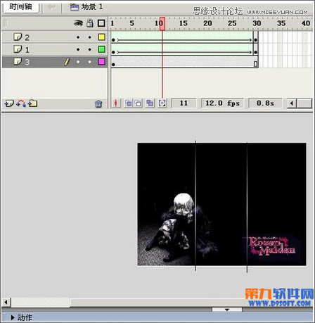Image resolution: width=315 pixels, height=323 pixels.
Task: Expand the 动作 actions panel
Action: click(x=13, y=317)
